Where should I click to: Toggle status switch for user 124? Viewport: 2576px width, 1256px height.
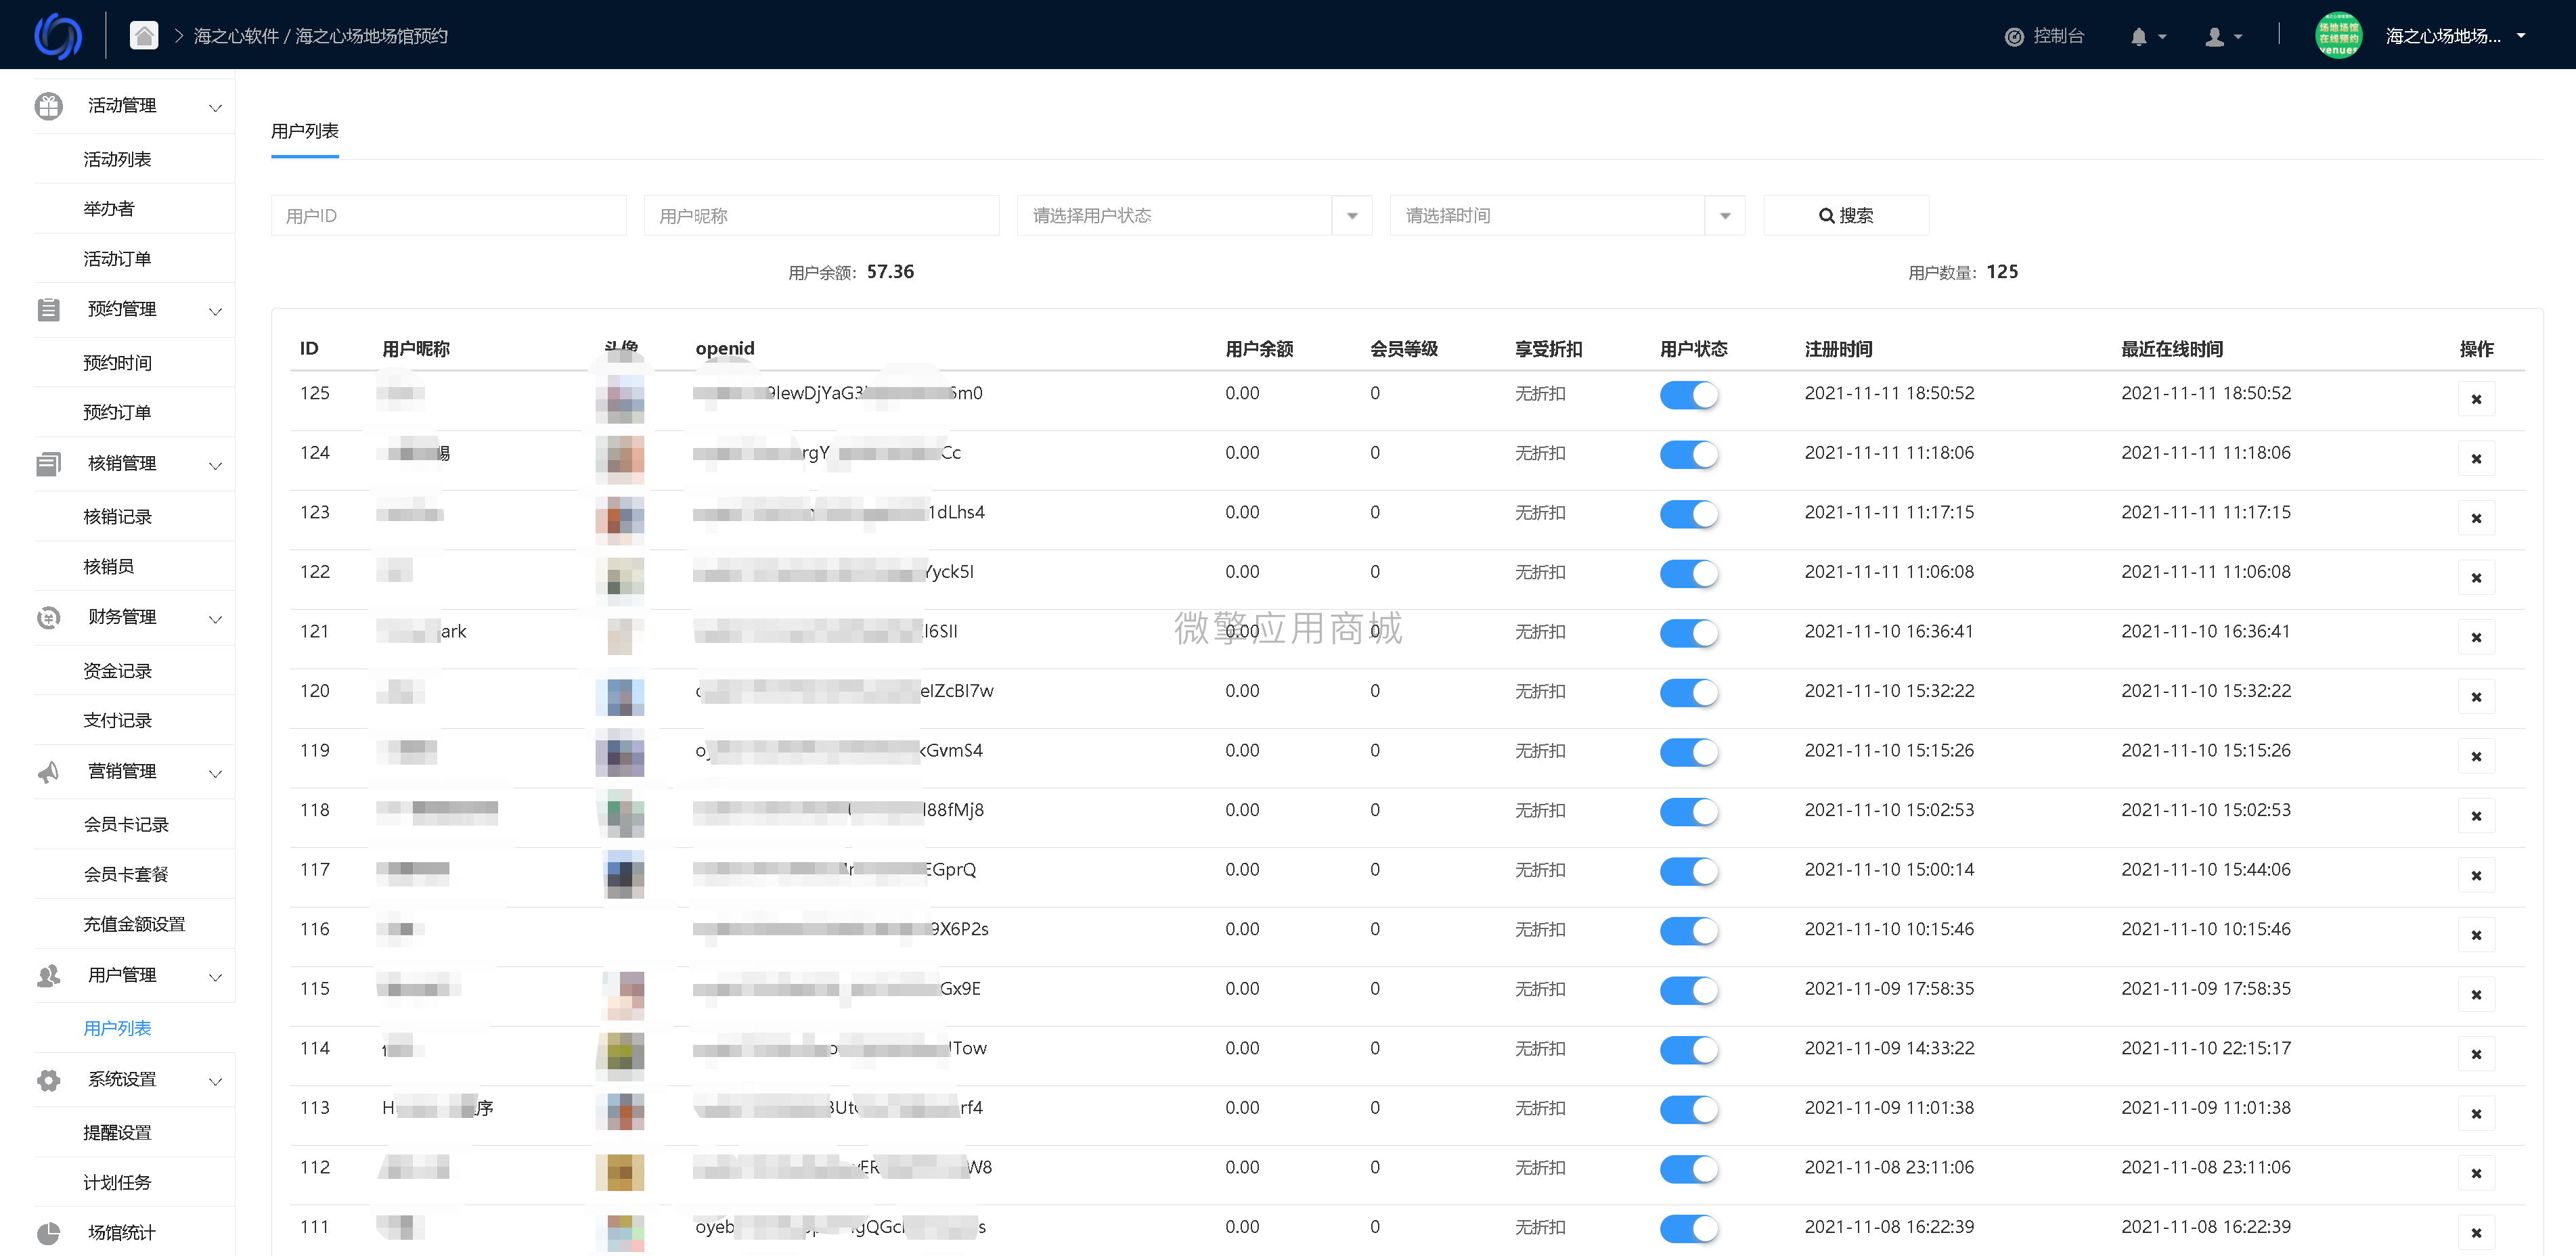[x=1688, y=454]
